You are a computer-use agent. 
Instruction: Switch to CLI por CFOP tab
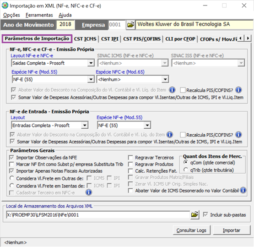(x=180, y=39)
